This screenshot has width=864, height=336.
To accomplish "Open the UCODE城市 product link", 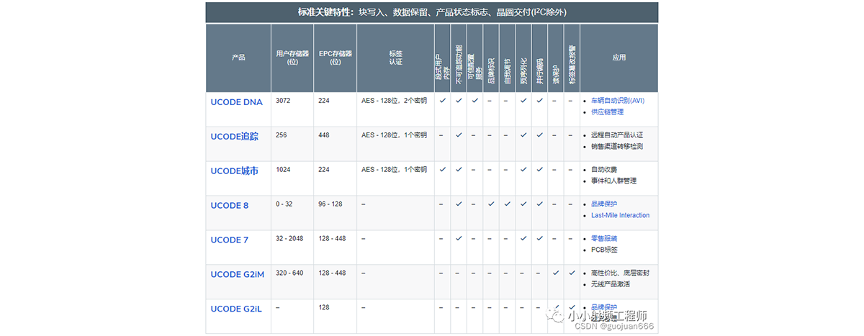I will (235, 171).
